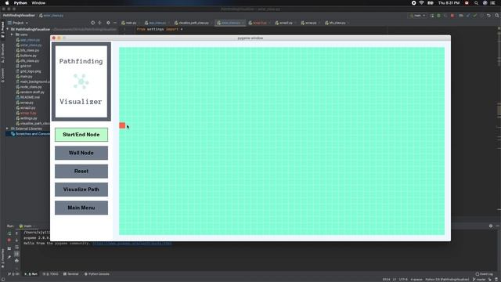The image size is (501, 282).
Task: Click the pin tab icon in Run panel
Action: click(9, 257)
